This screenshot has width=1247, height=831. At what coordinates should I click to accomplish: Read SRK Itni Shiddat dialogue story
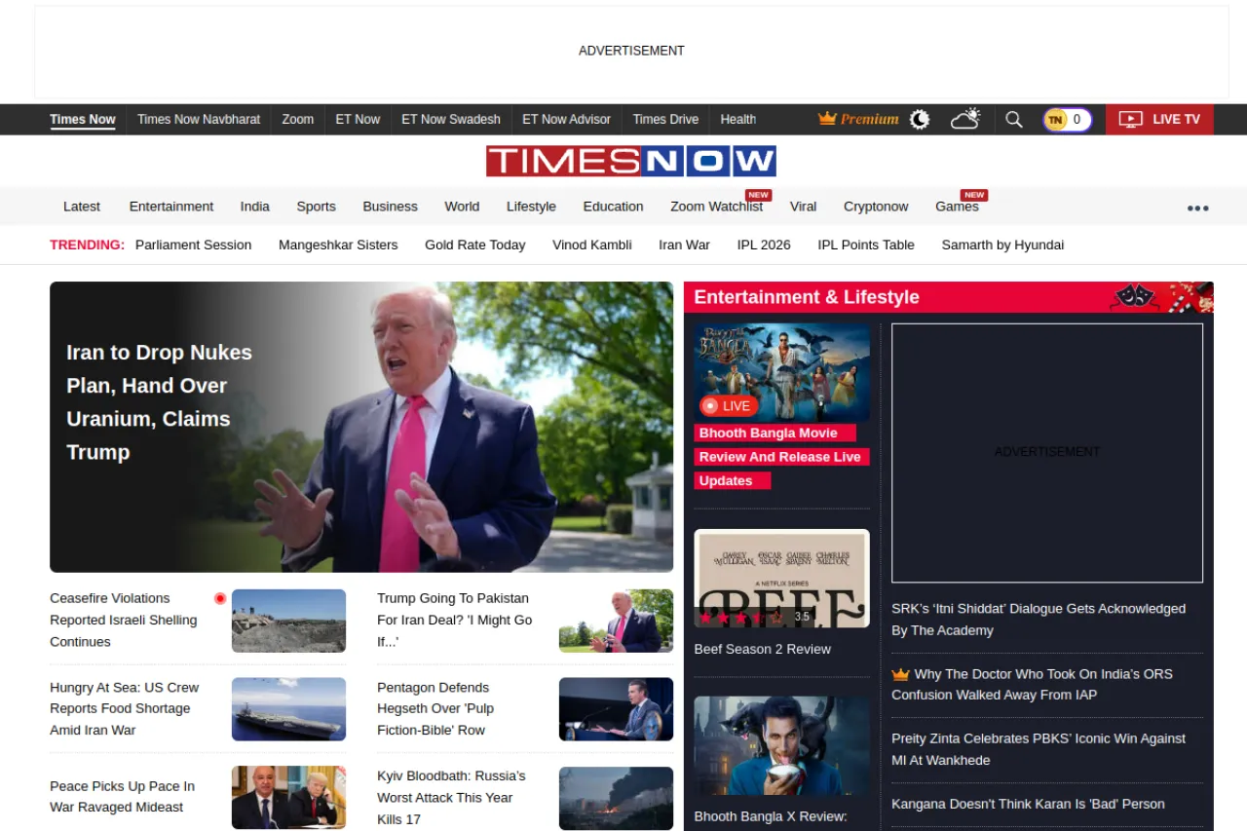1039,620
